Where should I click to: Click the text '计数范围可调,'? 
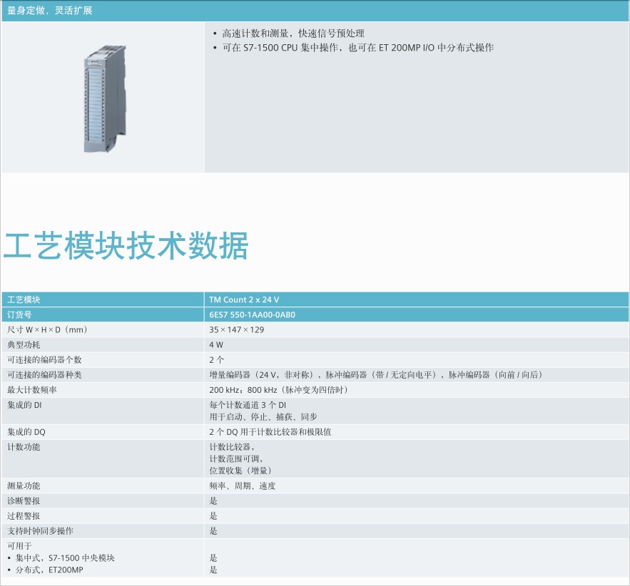pos(236,459)
